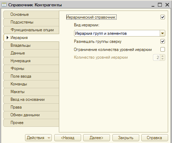Click the Размещать группы сверху label
The height and width of the screenshot is (143, 172).
tap(98, 41)
